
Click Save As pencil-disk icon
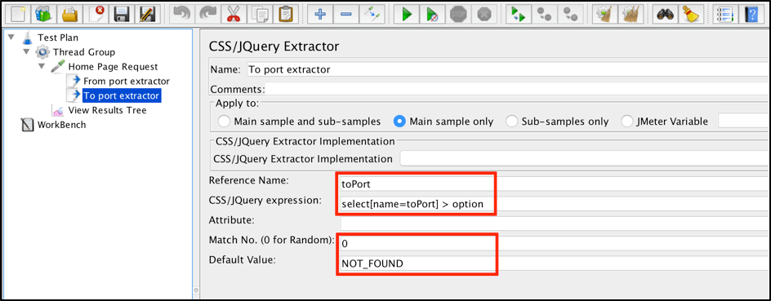147,14
